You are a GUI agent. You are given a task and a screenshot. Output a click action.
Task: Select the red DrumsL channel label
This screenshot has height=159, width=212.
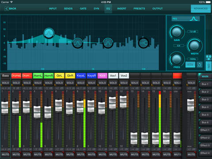coord(16,76)
